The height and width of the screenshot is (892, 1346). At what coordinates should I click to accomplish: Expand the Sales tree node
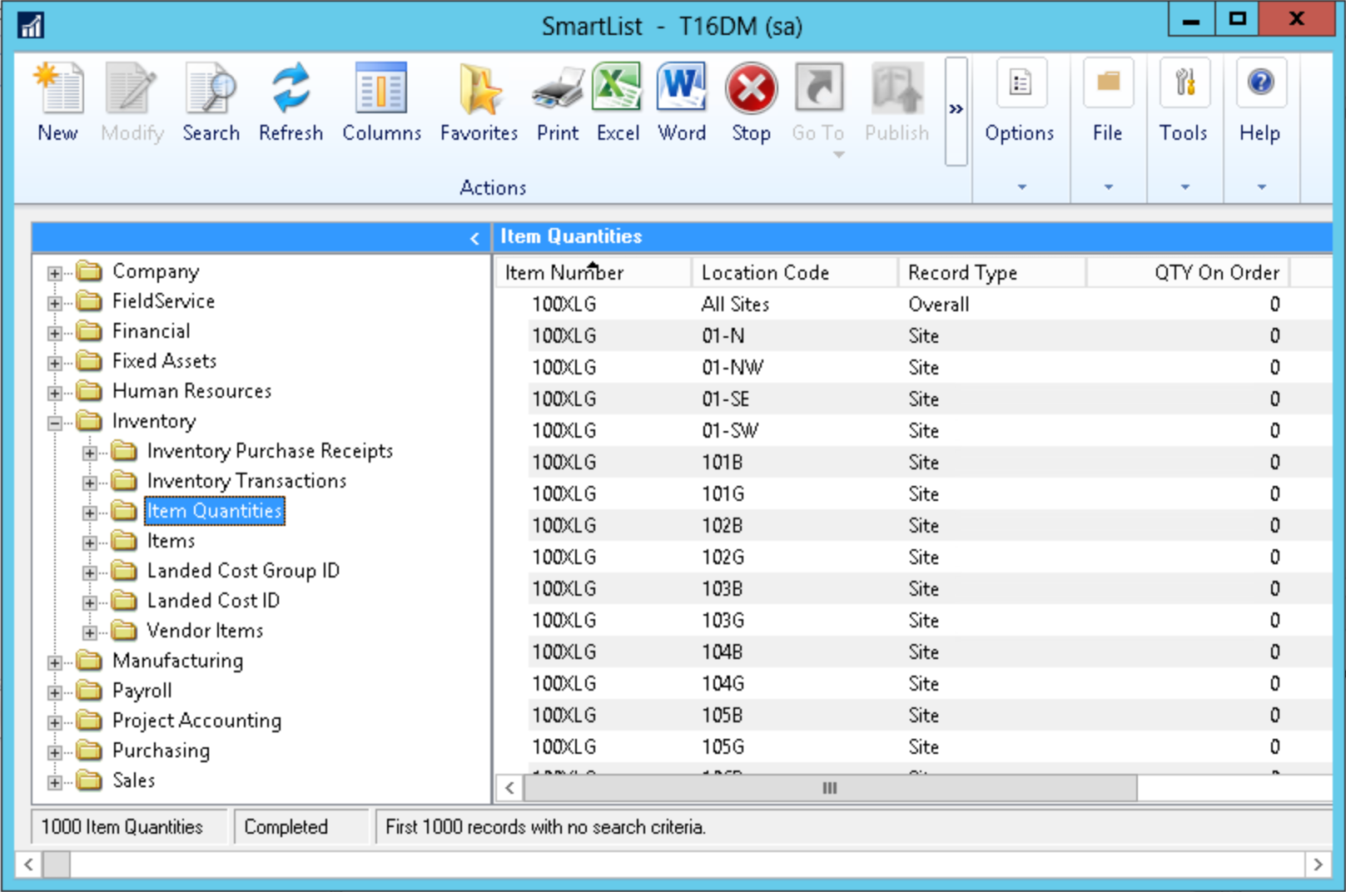[55, 782]
